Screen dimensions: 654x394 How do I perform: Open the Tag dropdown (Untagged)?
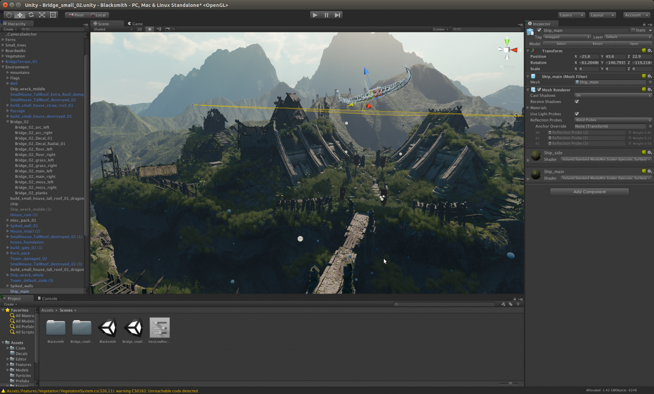(567, 37)
